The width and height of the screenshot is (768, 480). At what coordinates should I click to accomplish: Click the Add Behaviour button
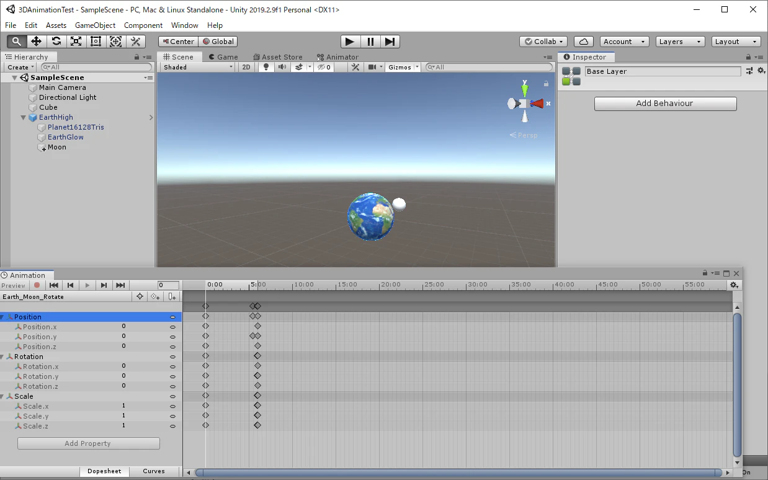click(665, 104)
